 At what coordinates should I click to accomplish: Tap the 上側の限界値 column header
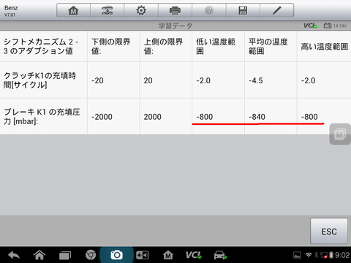pyautogui.click(x=163, y=46)
